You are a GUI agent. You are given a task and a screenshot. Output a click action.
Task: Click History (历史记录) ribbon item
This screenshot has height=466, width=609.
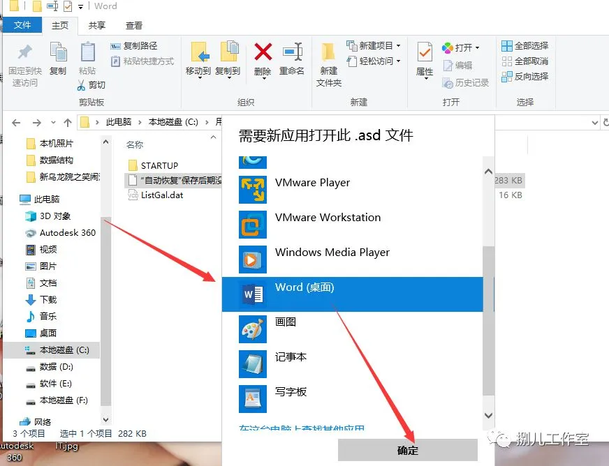coord(465,82)
